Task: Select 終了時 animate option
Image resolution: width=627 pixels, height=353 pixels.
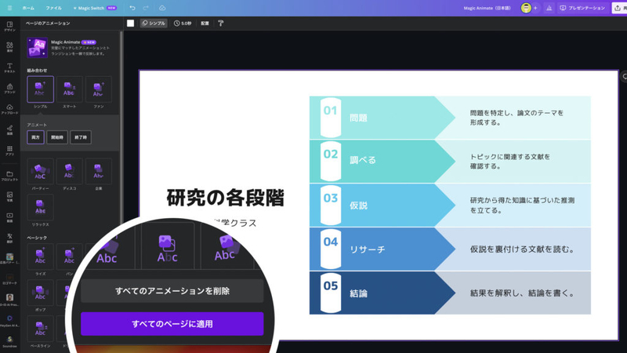Action: [81, 137]
